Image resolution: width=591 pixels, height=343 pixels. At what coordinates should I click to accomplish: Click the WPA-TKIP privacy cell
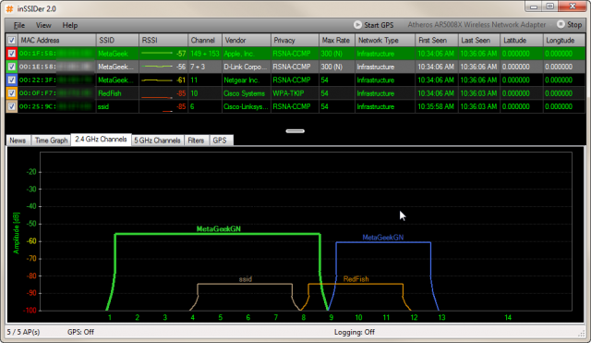(x=295, y=93)
